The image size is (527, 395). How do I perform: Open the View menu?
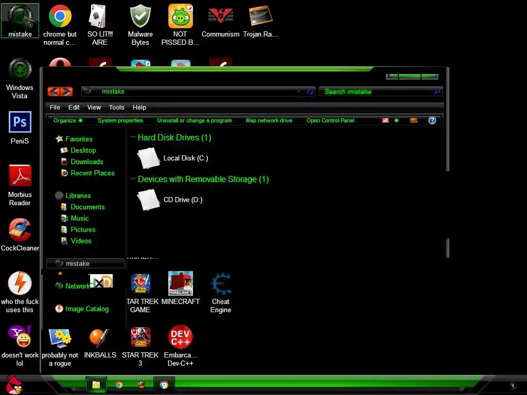(x=94, y=107)
